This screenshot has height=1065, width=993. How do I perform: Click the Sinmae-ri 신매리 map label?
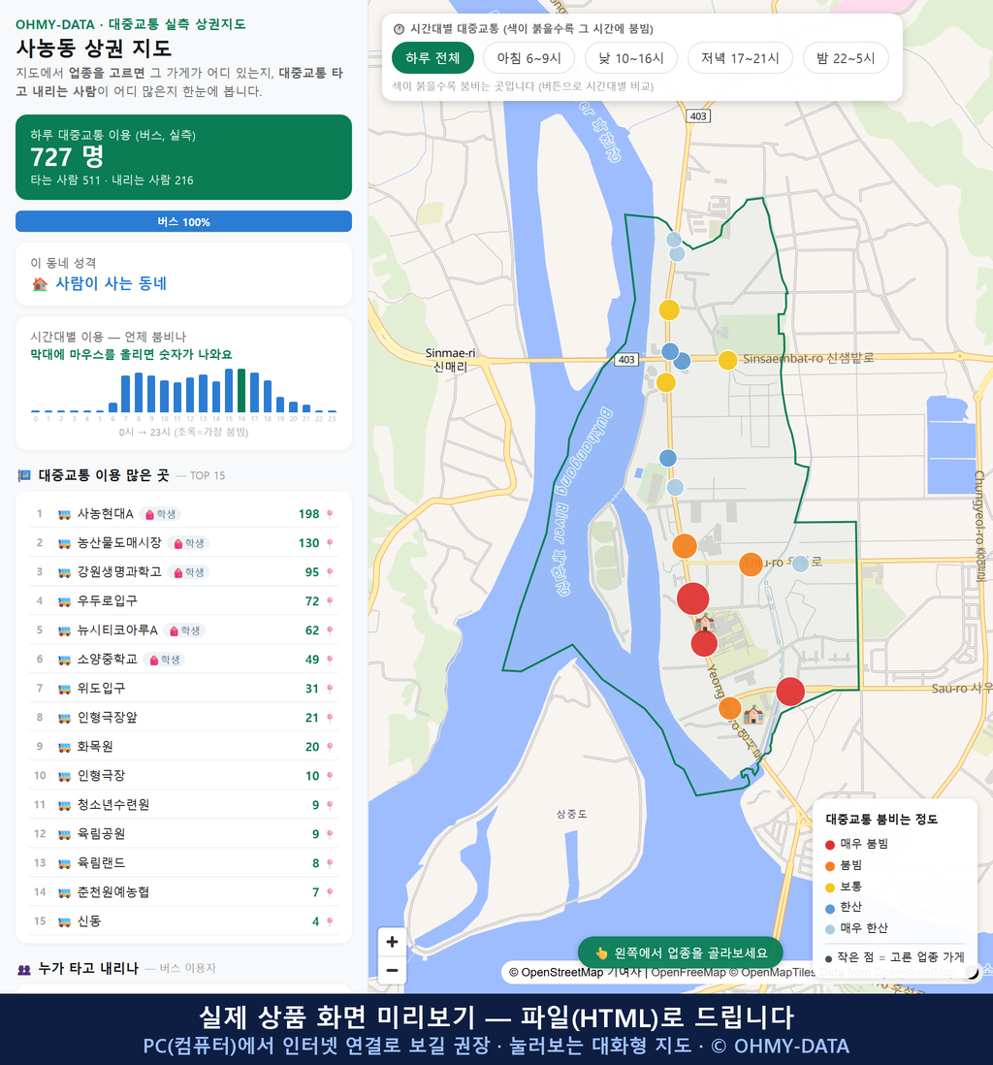[x=450, y=360]
